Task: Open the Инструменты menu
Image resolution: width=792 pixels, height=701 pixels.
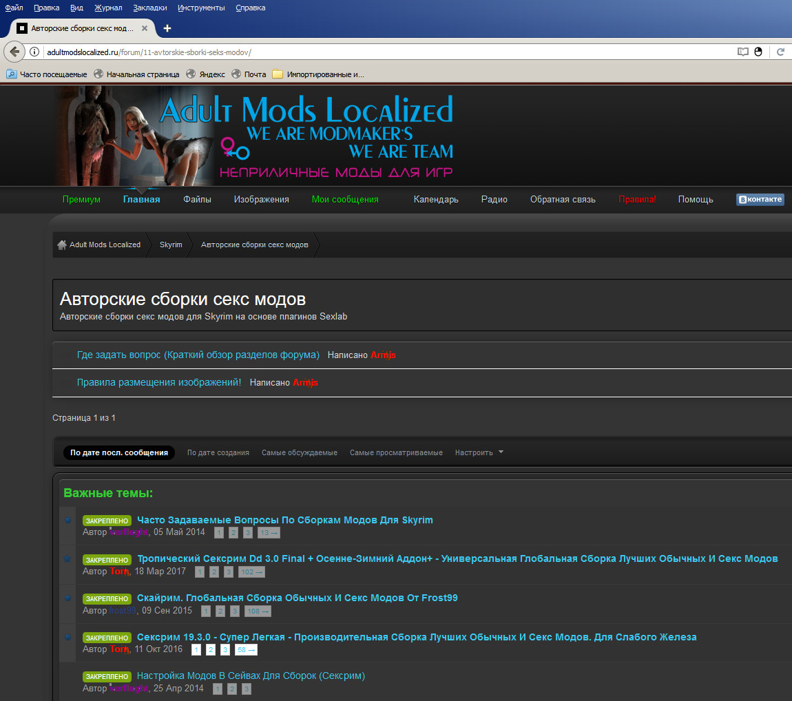Action: (201, 8)
